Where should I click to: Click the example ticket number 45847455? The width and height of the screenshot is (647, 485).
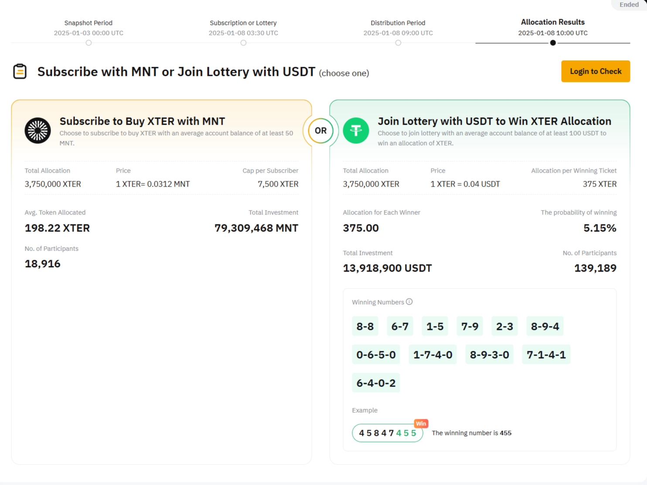(388, 433)
